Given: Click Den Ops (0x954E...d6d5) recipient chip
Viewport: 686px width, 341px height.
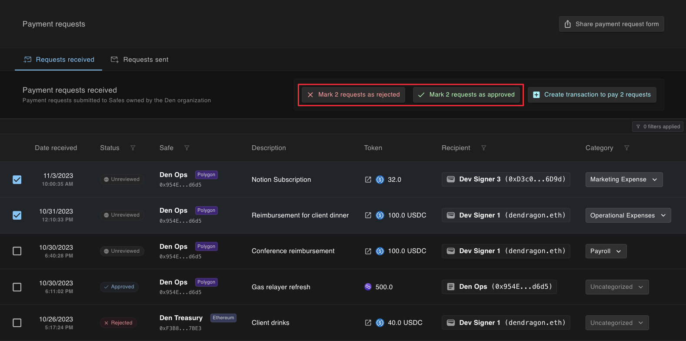Looking at the screenshot, I should [x=499, y=287].
